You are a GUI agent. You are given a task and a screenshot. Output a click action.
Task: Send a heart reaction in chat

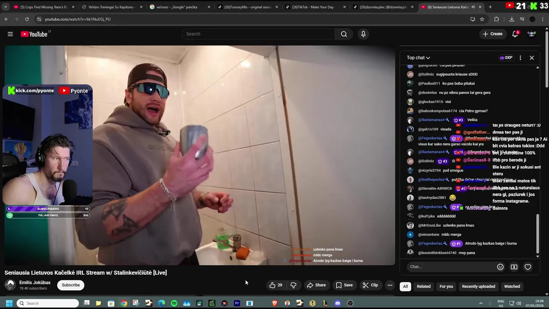(x=528, y=267)
